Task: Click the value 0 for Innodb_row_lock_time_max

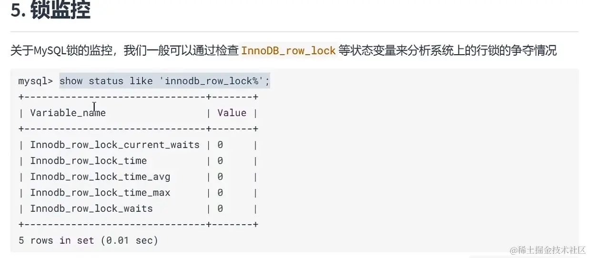Action: click(x=220, y=193)
